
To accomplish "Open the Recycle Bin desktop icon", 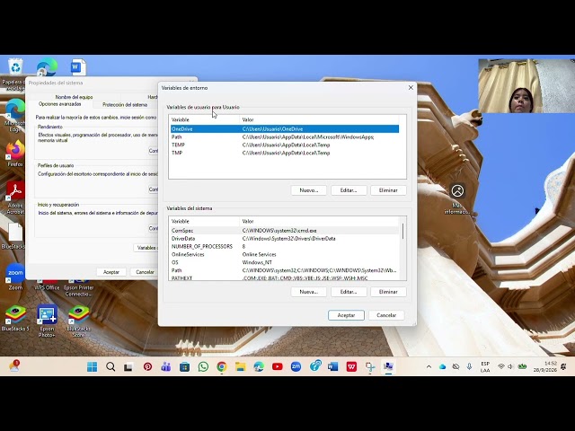I will 15,67.
